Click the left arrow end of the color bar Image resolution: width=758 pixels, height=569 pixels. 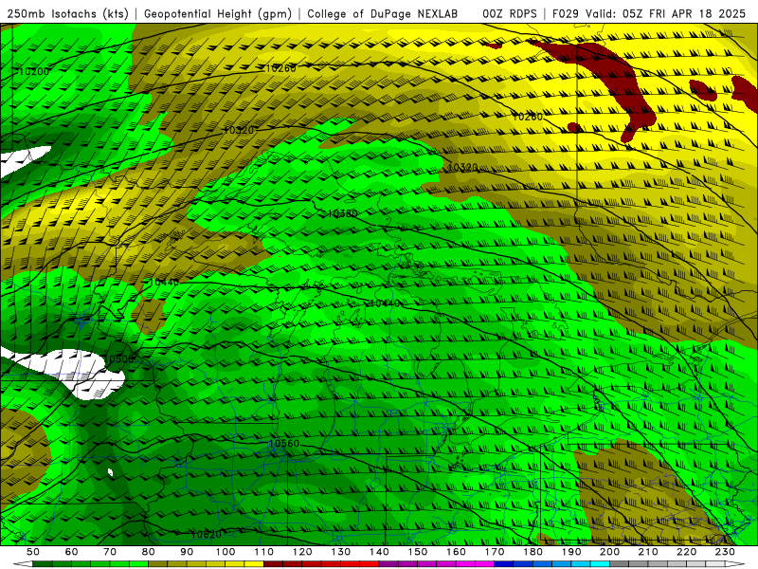(23, 564)
